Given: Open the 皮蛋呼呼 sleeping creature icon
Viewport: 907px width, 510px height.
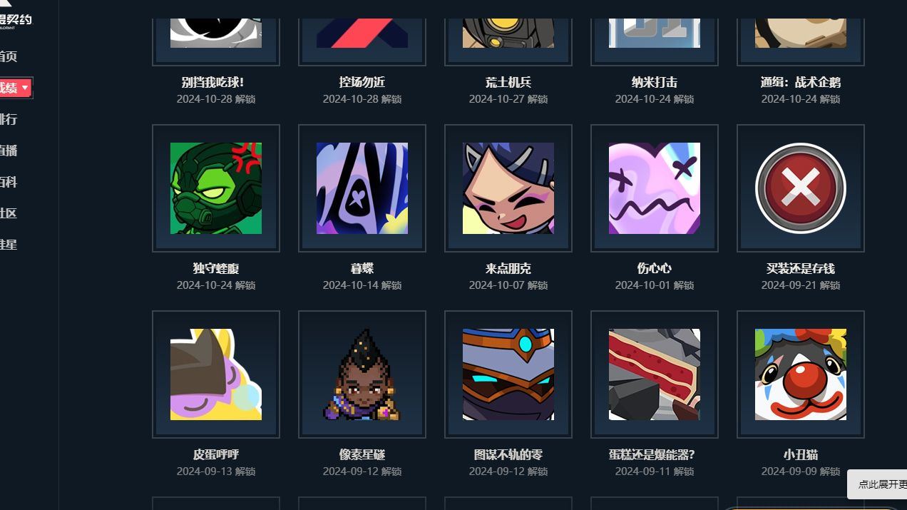Looking at the screenshot, I should coord(216,374).
